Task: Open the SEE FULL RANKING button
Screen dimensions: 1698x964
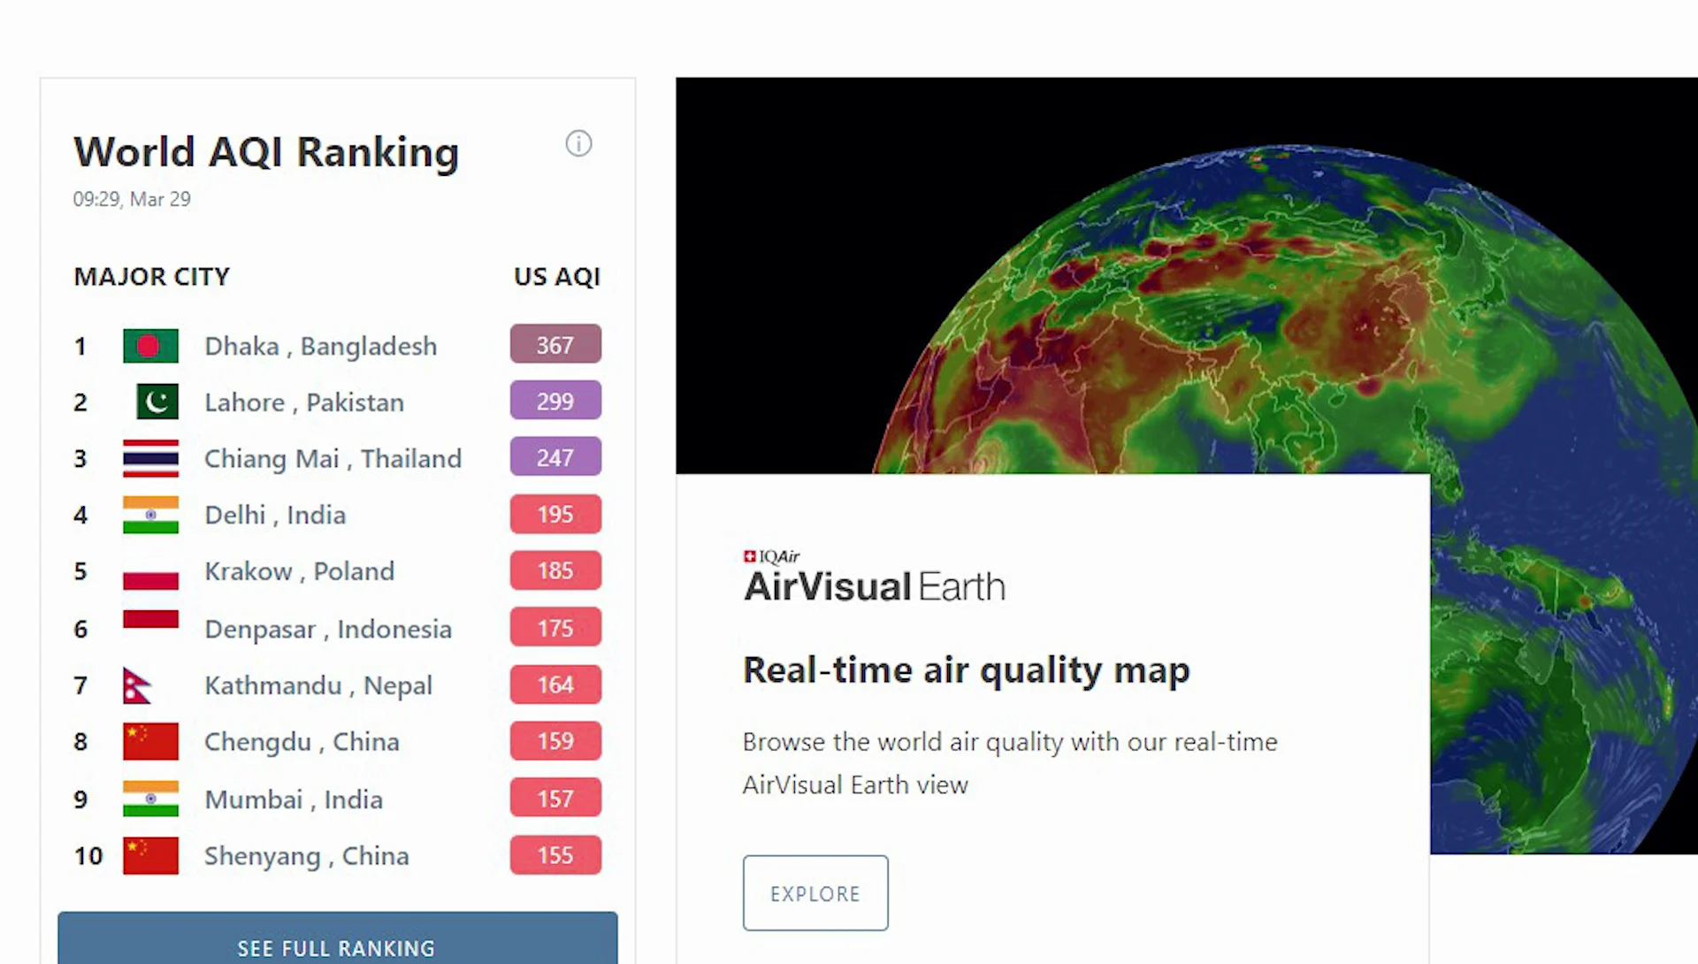Action: coord(338,938)
